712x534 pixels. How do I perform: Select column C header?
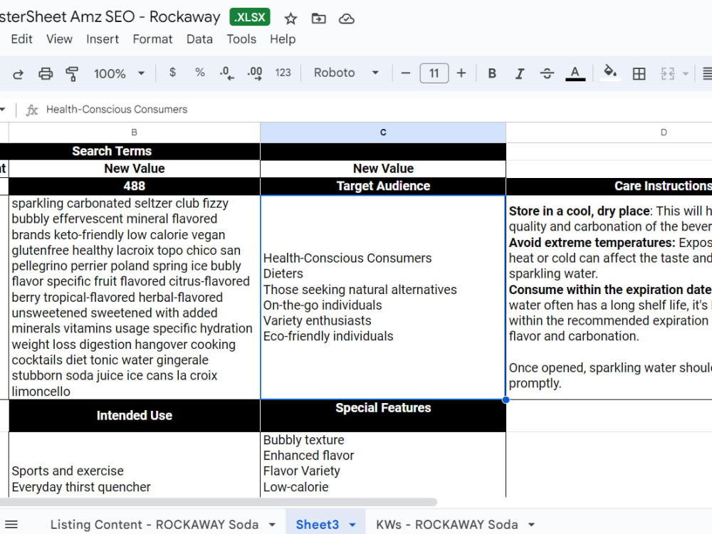click(383, 132)
